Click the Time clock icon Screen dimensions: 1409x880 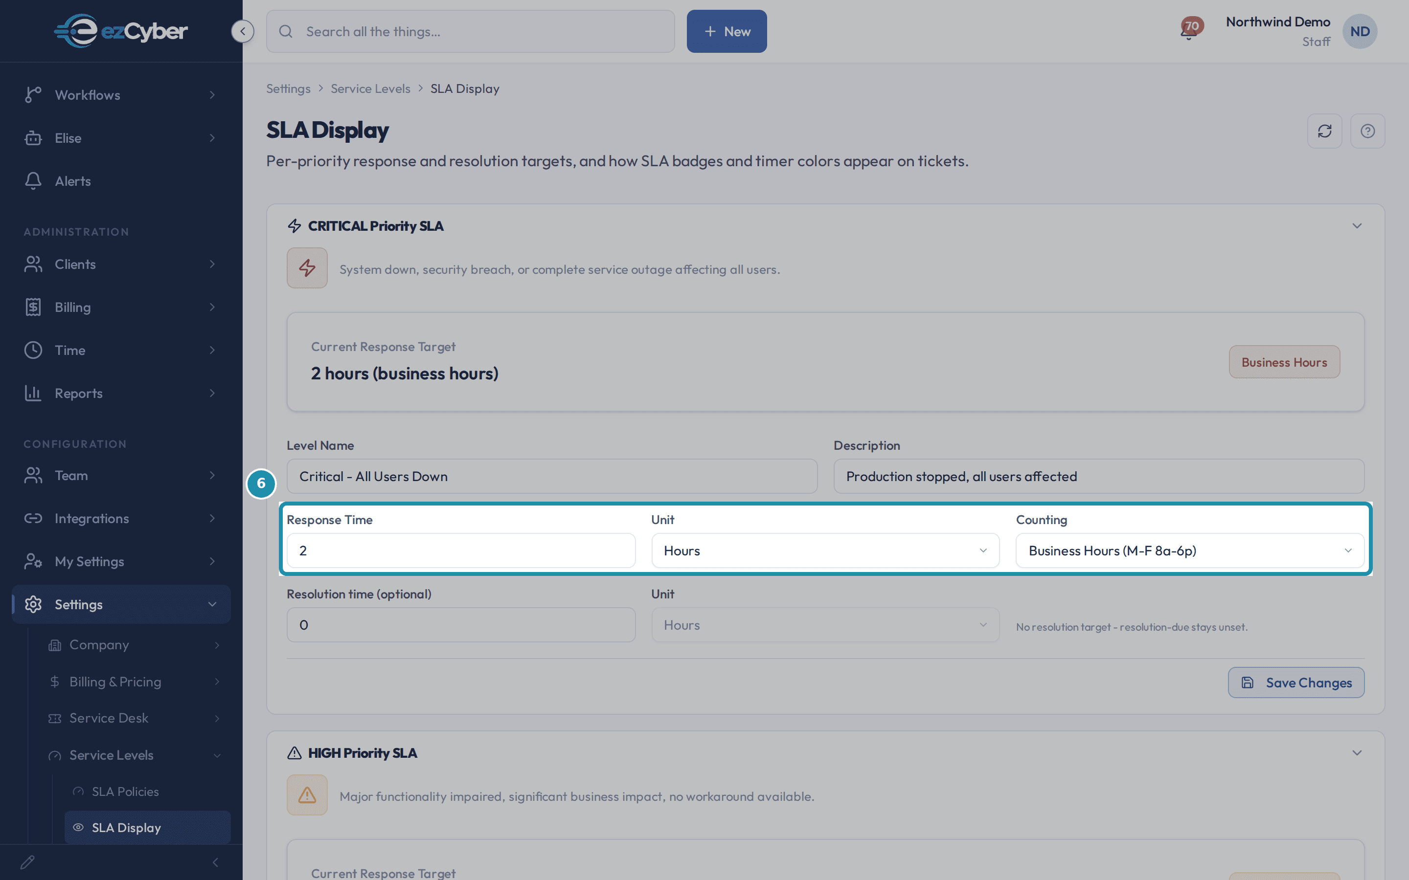pos(33,351)
